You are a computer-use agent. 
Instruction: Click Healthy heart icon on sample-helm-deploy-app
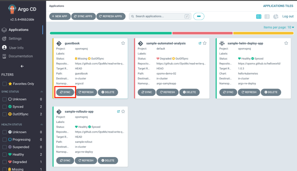coord(239,58)
